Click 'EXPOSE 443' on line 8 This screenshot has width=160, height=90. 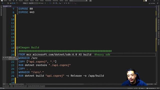point(26,12)
